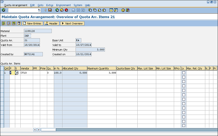The image size is (218, 136).
Task: Open the command field history dropdown
Action: click(39, 10)
